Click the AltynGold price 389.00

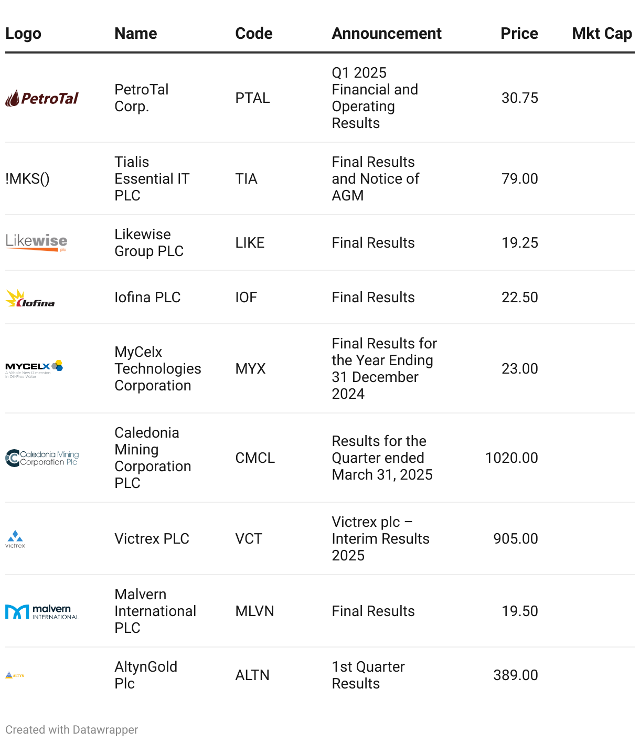tap(516, 675)
